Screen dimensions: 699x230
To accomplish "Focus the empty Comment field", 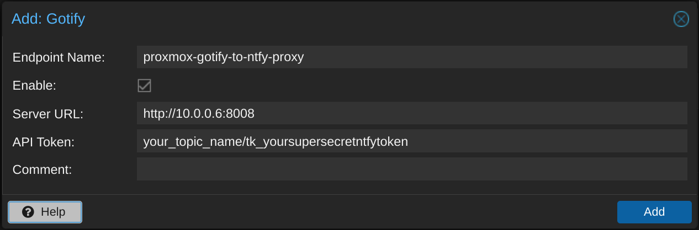I will point(411,169).
